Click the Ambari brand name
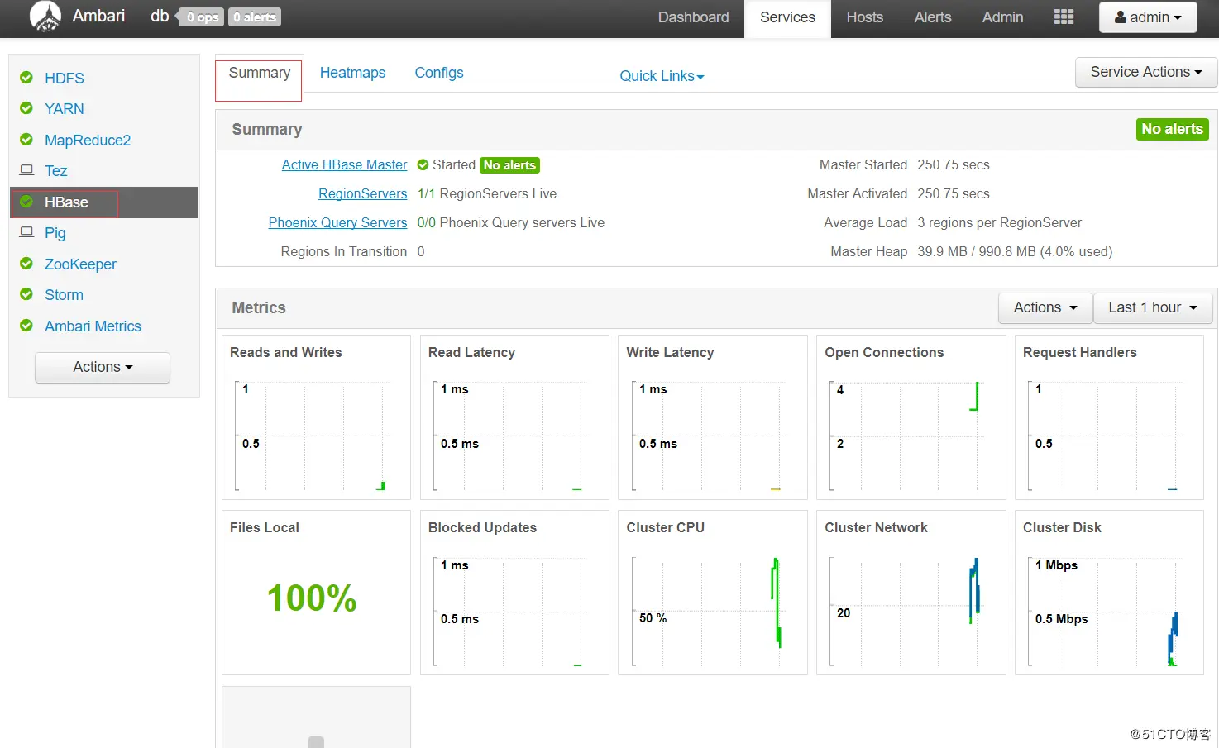Image resolution: width=1219 pixels, height=748 pixels. (x=98, y=16)
